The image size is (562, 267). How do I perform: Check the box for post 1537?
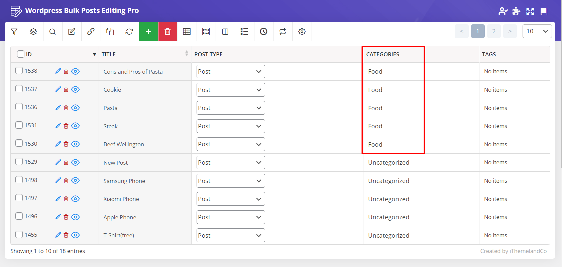click(19, 89)
